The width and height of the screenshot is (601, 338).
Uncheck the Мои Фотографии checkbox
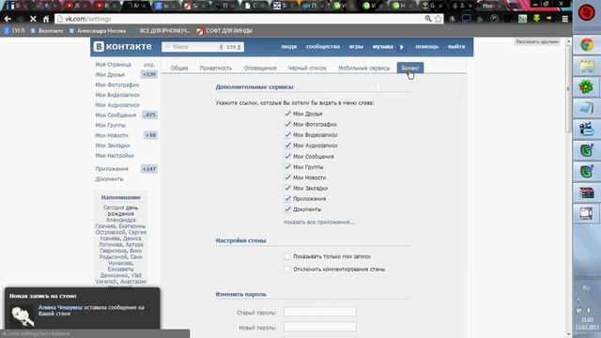point(287,124)
